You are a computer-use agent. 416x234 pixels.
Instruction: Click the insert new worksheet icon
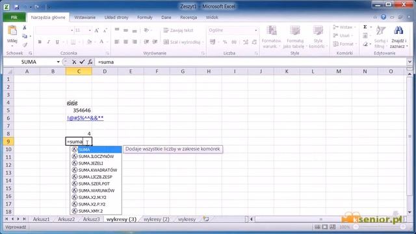(x=206, y=219)
